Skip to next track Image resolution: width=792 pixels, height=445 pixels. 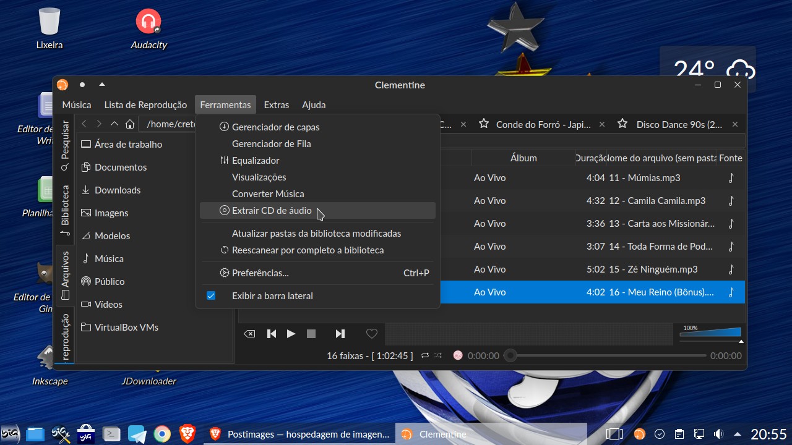340,334
